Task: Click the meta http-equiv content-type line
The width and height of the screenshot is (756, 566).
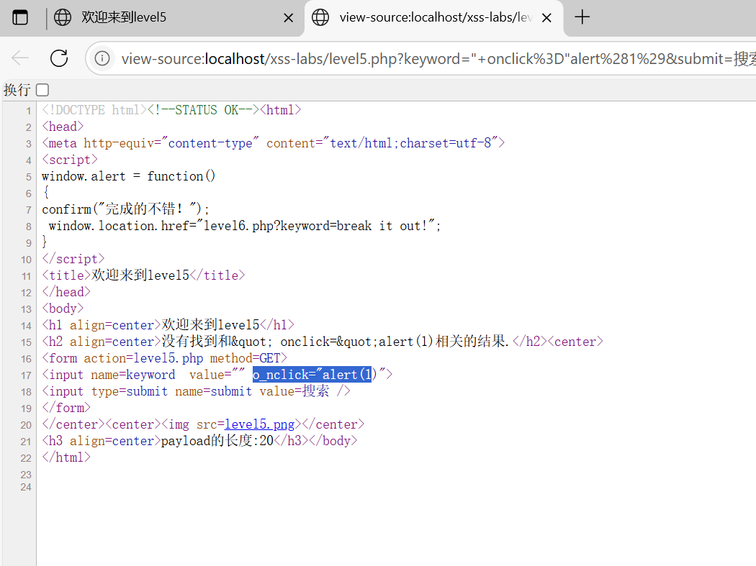Action: (x=273, y=143)
